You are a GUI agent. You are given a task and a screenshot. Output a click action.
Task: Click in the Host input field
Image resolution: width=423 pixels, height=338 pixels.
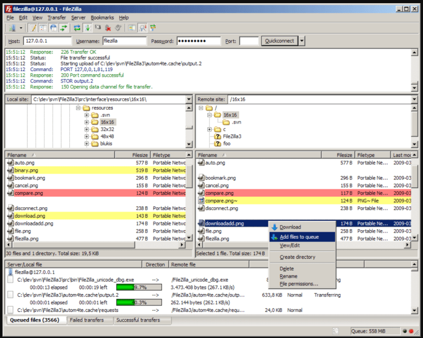point(48,41)
